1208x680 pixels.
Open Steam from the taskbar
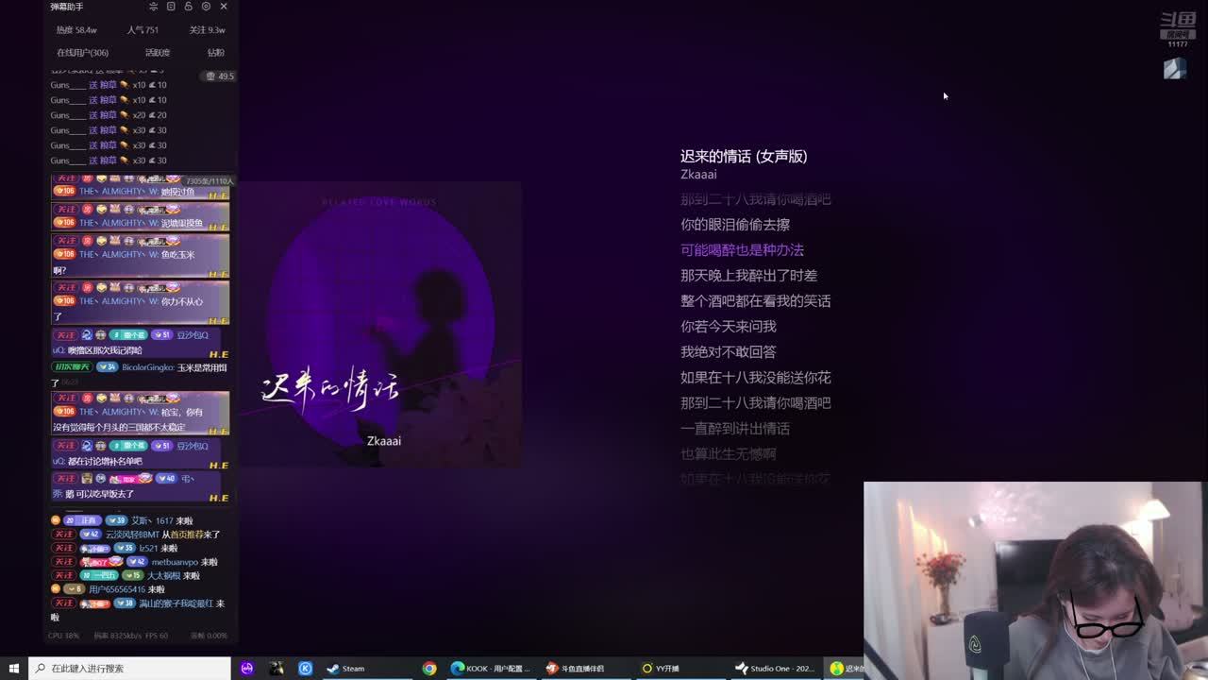coord(345,668)
